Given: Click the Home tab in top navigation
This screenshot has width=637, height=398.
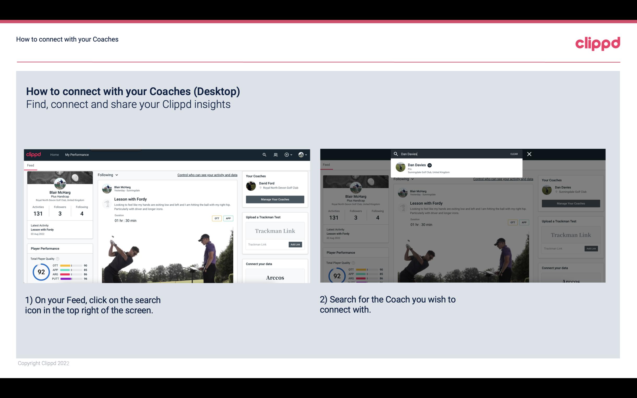Looking at the screenshot, I should point(54,155).
